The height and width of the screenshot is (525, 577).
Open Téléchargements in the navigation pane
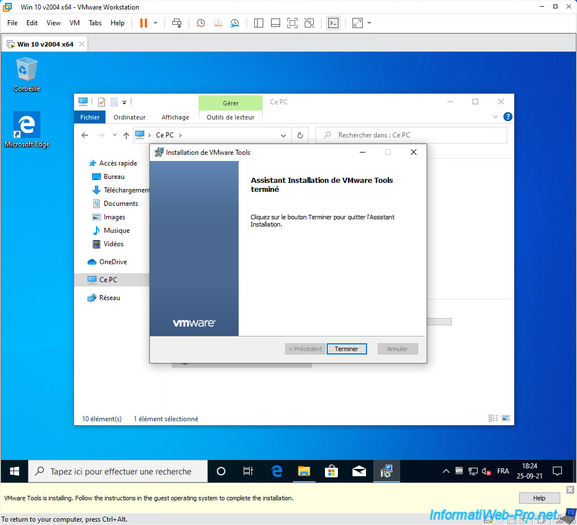[120, 190]
